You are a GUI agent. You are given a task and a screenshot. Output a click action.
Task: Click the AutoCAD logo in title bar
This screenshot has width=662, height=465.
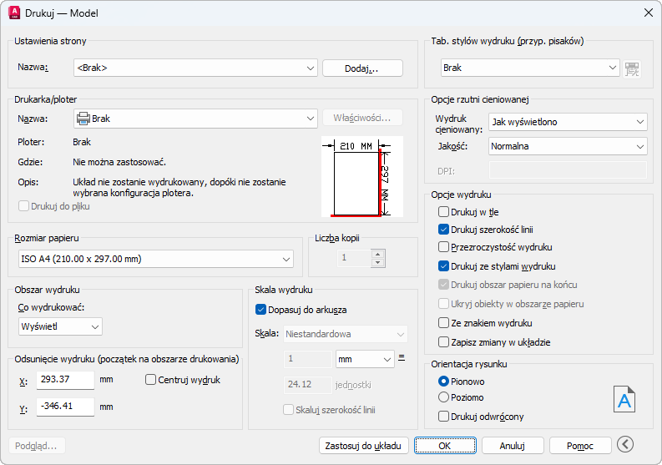pos(13,13)
